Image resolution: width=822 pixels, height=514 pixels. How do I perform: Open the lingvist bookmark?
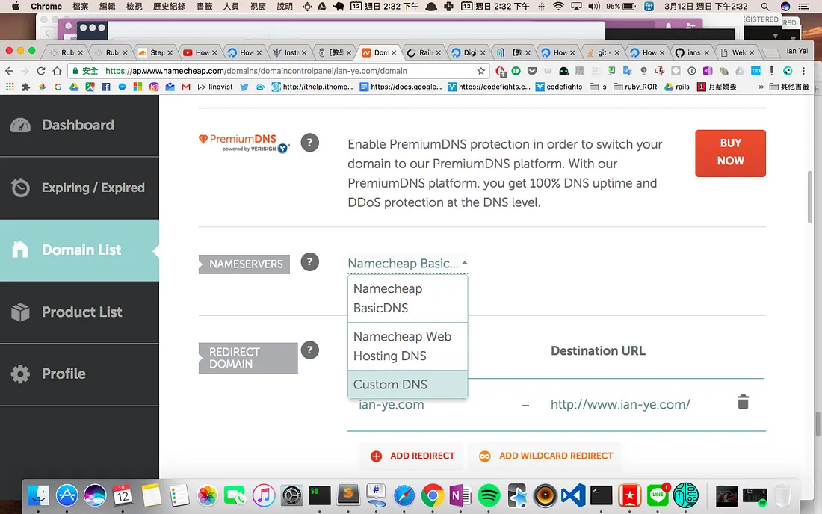(215, 87)
